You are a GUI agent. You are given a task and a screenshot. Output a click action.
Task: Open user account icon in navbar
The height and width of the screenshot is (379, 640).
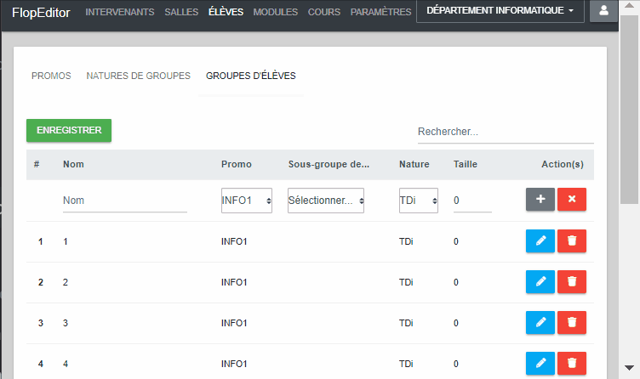pyautogui.click(x=603, y=10)
